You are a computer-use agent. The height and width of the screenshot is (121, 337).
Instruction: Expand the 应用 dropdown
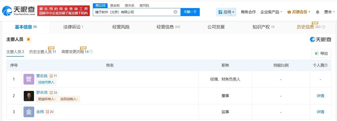click(226, 12)
